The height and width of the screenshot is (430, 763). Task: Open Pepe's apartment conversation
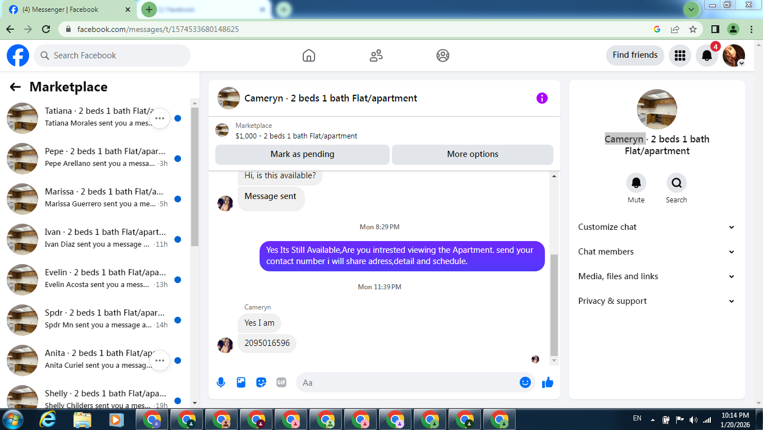(x=95, y=158)
